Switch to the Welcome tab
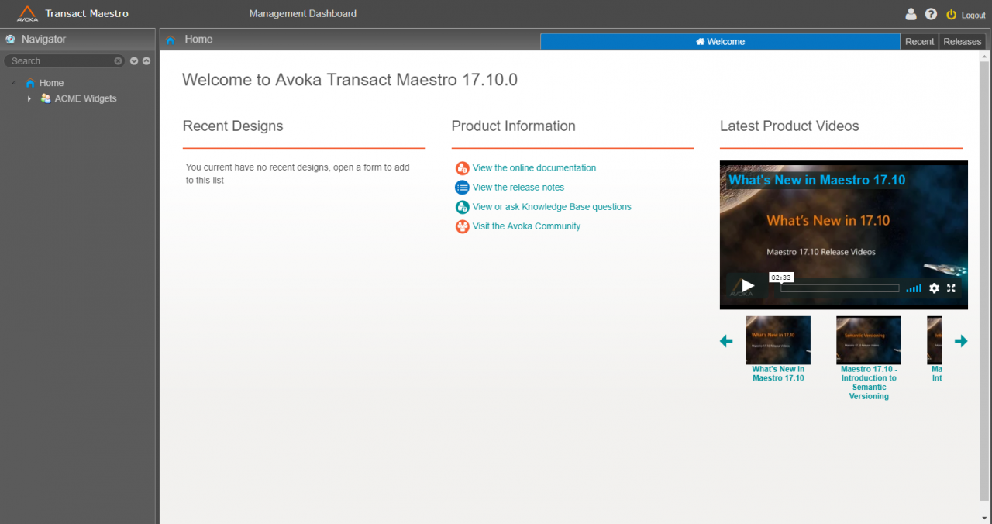Viewport: 992px width, 524px height. pyautogui.click(x=720, y=42)
